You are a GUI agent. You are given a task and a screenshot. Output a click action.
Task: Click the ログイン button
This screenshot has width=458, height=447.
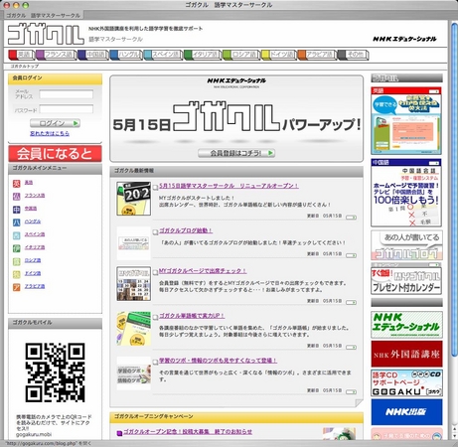click(55, 123)
